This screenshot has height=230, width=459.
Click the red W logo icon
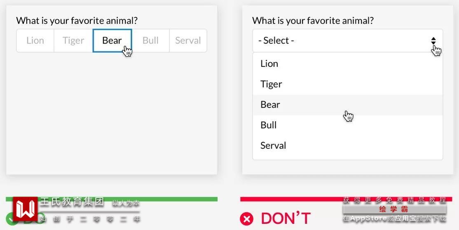(25, 209)
